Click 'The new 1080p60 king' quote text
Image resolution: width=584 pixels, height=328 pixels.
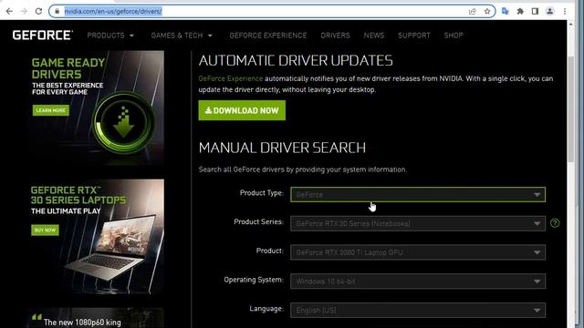coord(82,322)
